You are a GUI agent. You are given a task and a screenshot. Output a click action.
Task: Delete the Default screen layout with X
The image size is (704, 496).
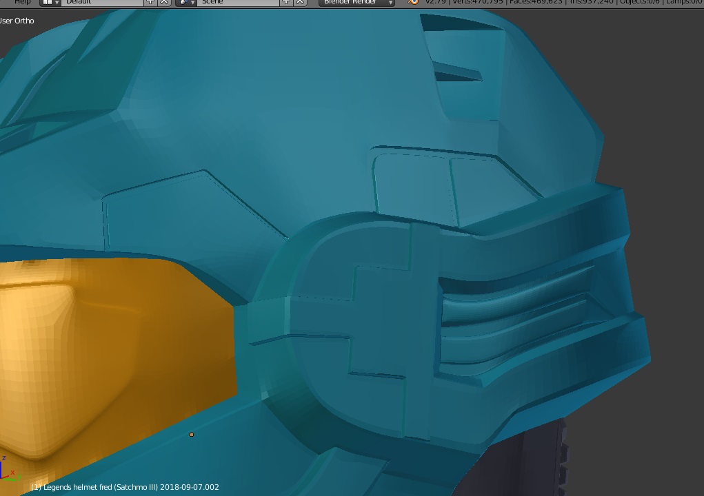pos(164,2)
